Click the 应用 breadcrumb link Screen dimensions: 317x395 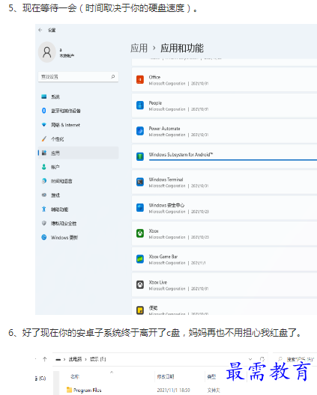coord(139,48)
